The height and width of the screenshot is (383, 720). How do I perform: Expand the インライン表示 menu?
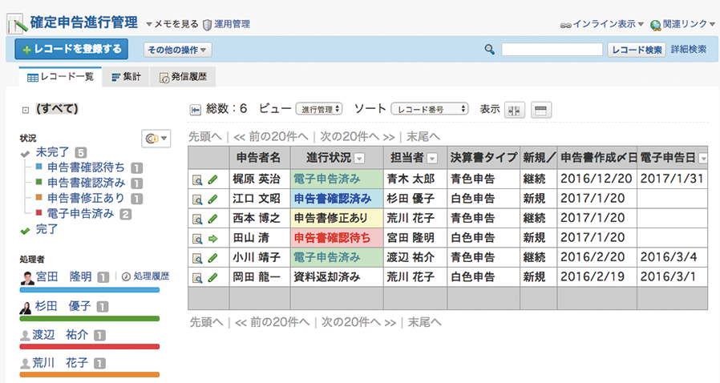(641, 24)
